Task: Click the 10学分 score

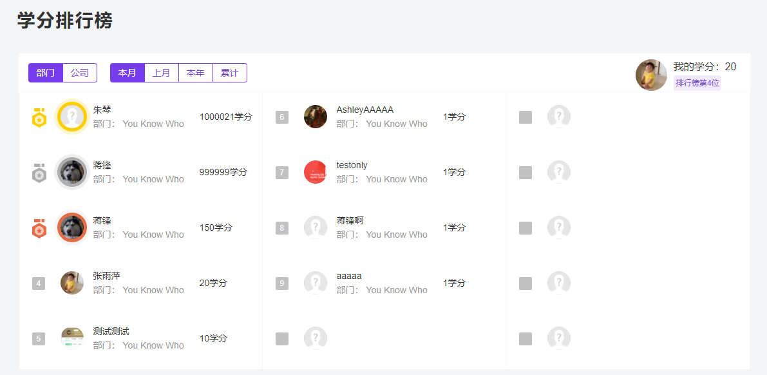Action: (213, 338)
